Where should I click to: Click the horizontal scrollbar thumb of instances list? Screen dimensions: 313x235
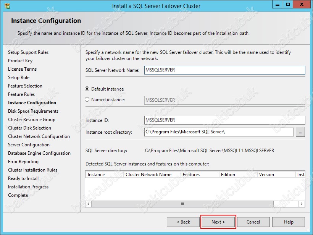[x=182, y=204]
